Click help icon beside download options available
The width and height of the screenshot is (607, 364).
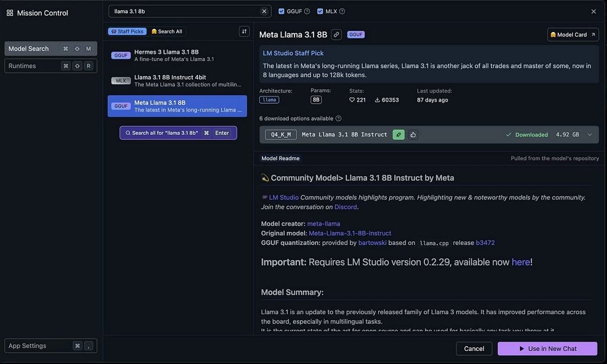coord(338,119)
